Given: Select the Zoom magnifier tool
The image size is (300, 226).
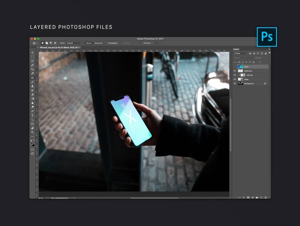Looking at the screenshot, I should [x=33, y=132].
